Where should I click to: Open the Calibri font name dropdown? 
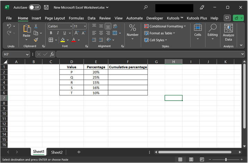71,26
